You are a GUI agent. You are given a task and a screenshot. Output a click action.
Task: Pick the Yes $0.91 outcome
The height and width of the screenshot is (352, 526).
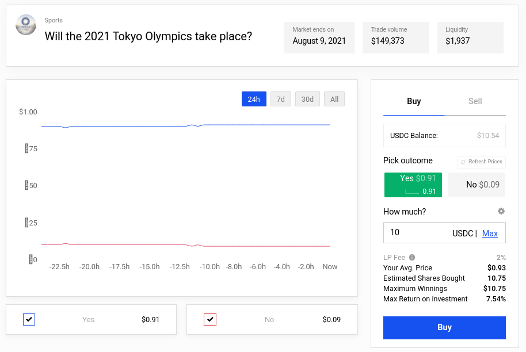(x=413, y=185)
